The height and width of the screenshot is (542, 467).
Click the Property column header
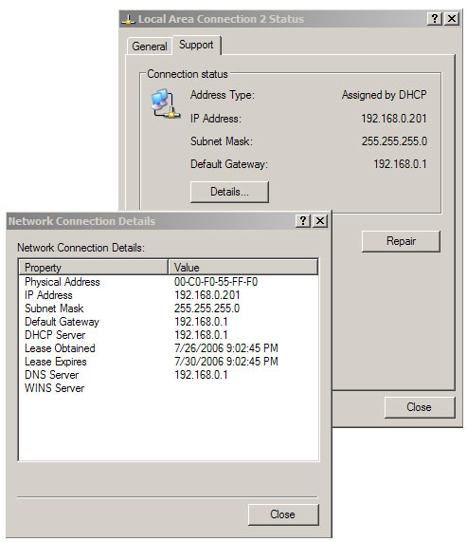click(x=93, y=267)
